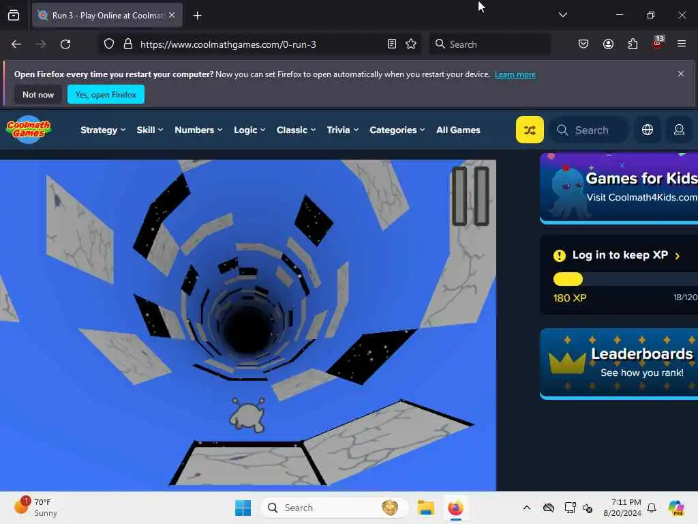Click the game character alien

coord(247,415)
